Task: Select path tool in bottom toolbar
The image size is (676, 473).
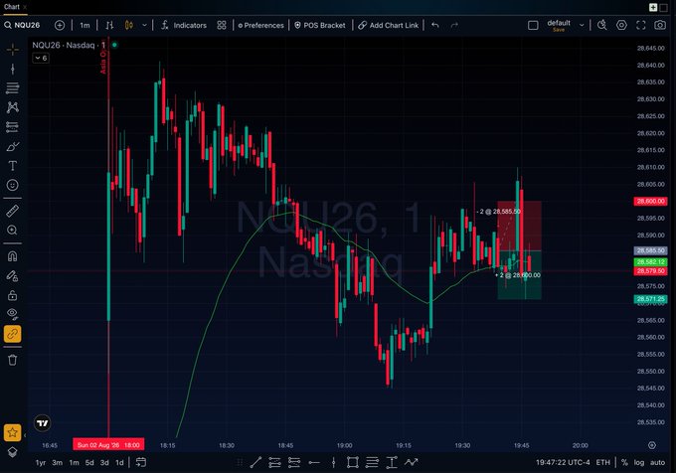Action: point(412,462)
